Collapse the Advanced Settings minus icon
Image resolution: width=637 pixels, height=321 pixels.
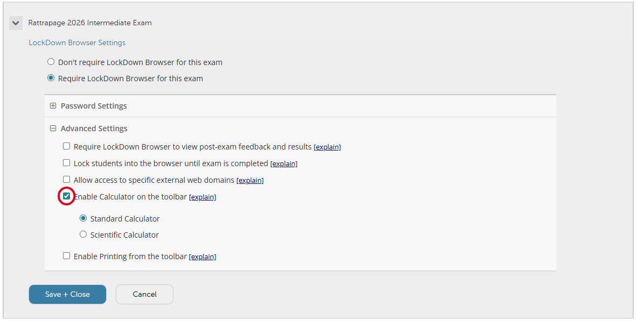tap(53, 129)
